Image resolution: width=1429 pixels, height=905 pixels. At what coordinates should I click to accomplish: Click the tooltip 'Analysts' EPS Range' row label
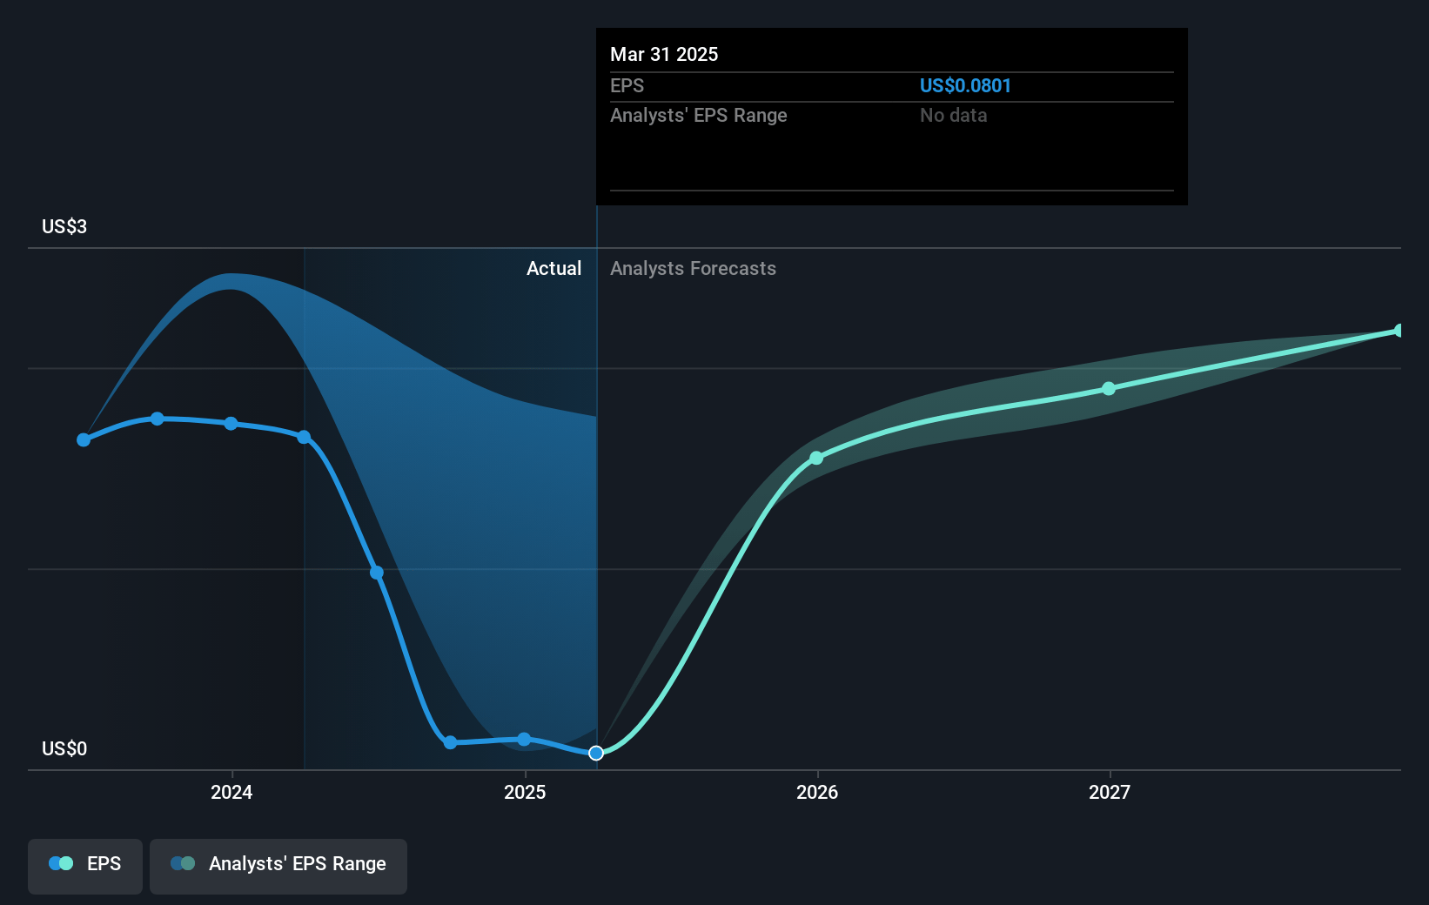coord(698,115)
